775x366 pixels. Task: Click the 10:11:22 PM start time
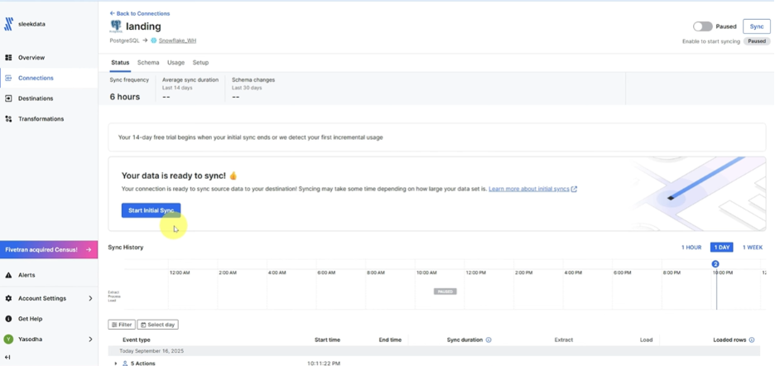point(324,364)
